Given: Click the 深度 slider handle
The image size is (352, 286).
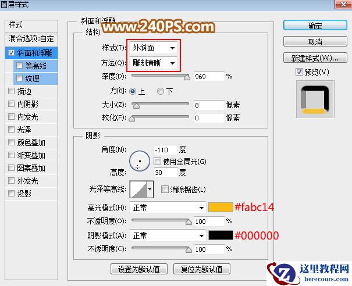Looking at the screenshot, I should tap(187, 77).
